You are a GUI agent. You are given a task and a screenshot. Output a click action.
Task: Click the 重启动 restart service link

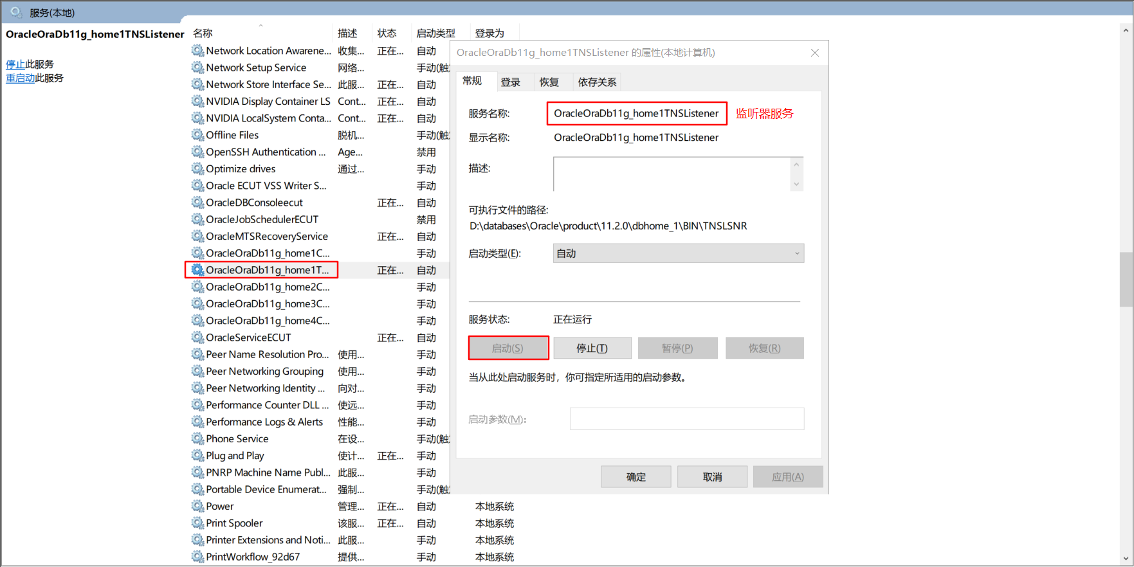(x=21, y=78)
